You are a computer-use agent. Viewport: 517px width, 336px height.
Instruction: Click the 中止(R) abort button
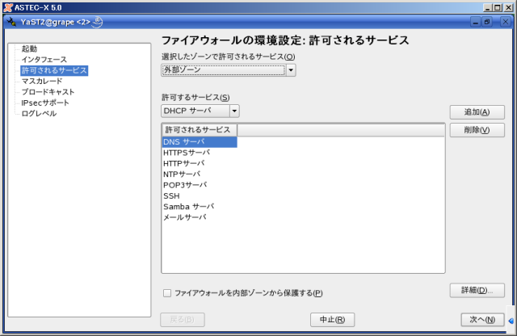(x=332, y=320)
